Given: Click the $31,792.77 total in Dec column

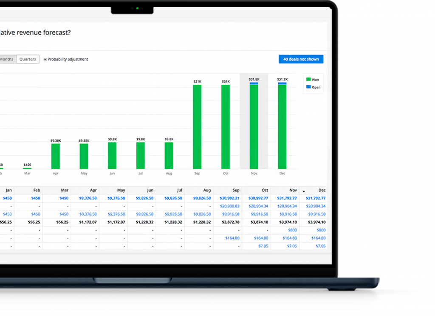Looking at the screenshot, I should pyautogui.click(x=315, y=198).
